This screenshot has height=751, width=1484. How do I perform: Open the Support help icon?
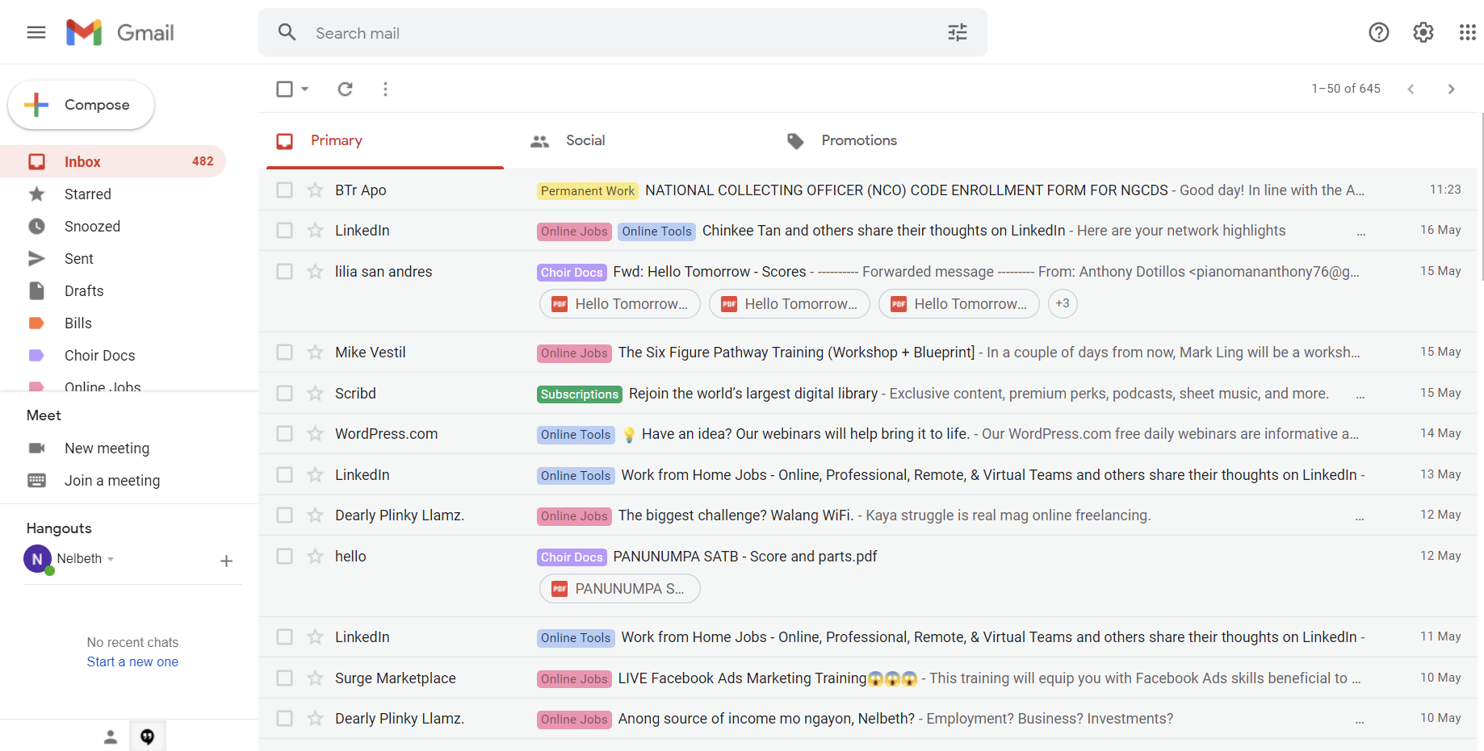pos(1379,32)
